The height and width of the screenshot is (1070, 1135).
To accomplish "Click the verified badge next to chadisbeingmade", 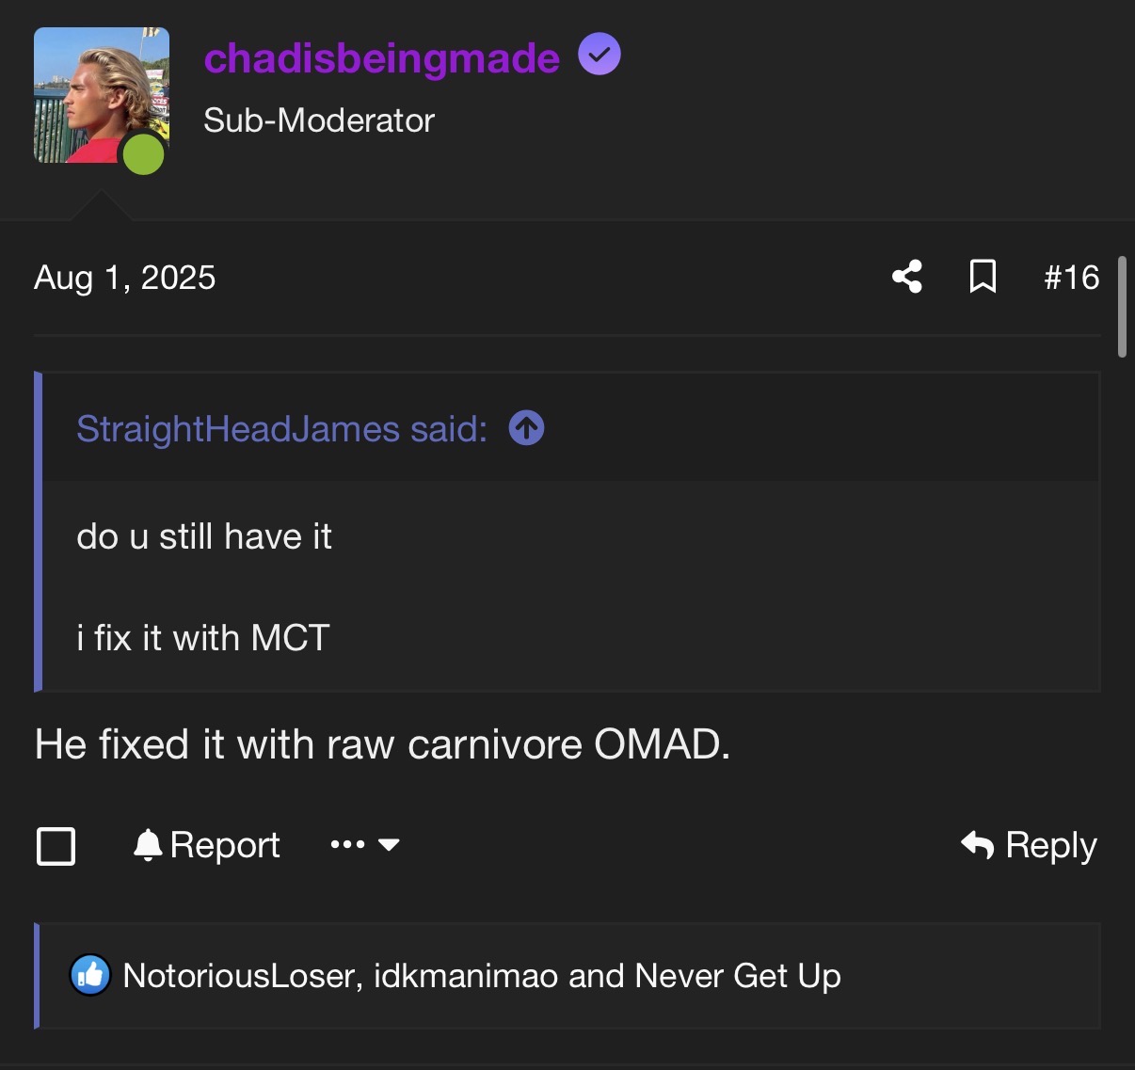I will click(599, 55).
